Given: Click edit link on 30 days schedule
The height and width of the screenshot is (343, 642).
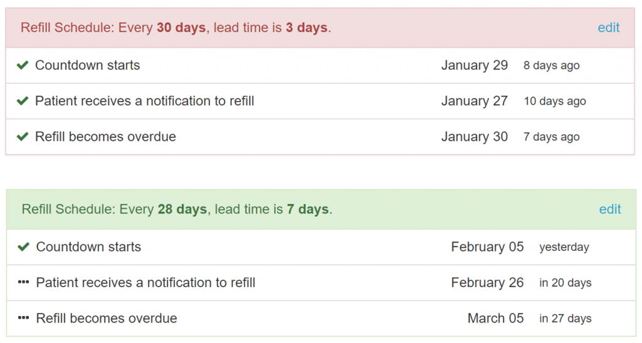Looking at the screenshot, I should tap(608, 28).
